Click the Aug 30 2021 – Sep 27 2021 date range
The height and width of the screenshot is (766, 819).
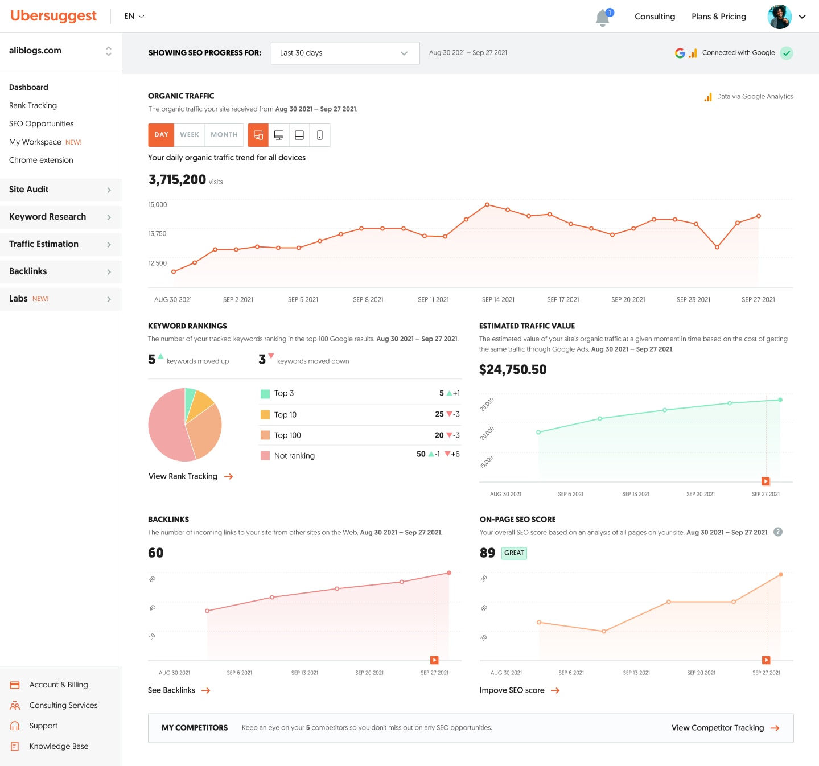coord(468,53)
